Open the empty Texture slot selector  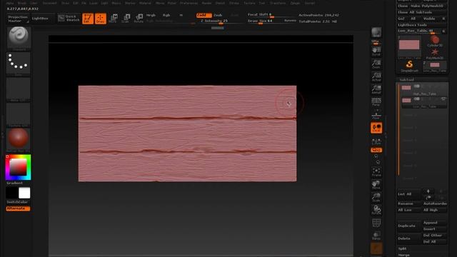click(18, 114)
